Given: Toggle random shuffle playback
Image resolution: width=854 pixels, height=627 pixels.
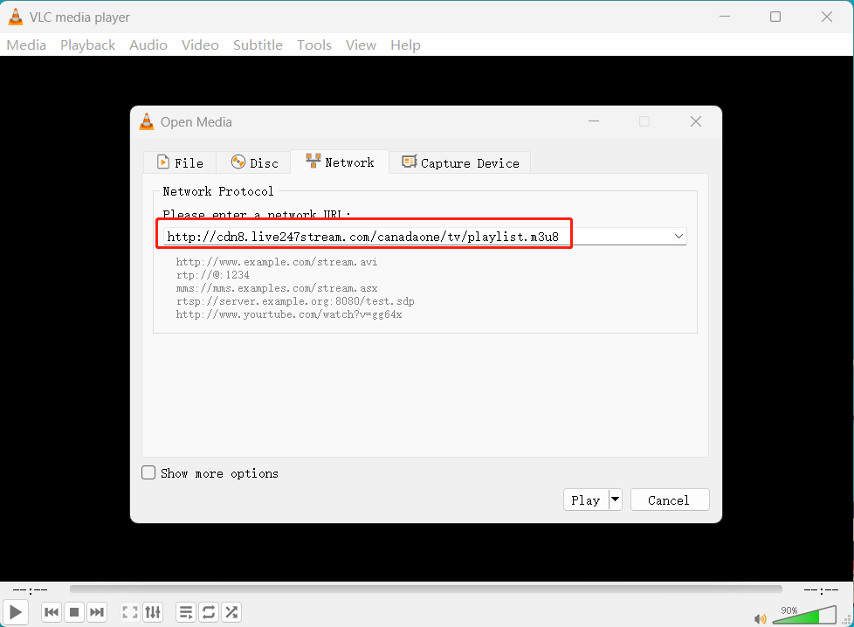Looking at the screenshot, I should 231,612.
